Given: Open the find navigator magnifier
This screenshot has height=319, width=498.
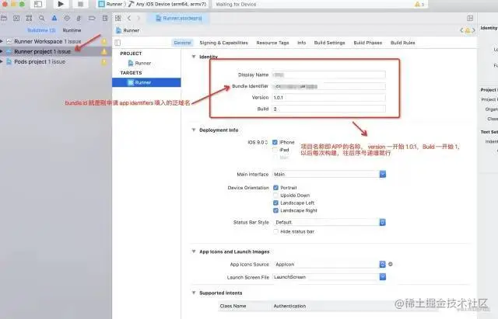Looking at the screenshot, I should (x=41, y=19).
